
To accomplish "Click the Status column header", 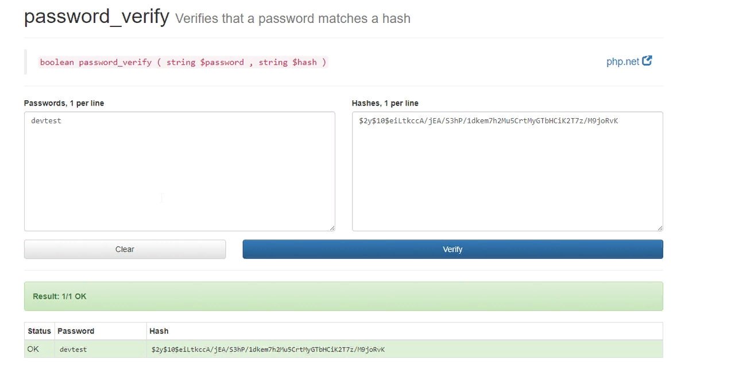I will point(39,331).
